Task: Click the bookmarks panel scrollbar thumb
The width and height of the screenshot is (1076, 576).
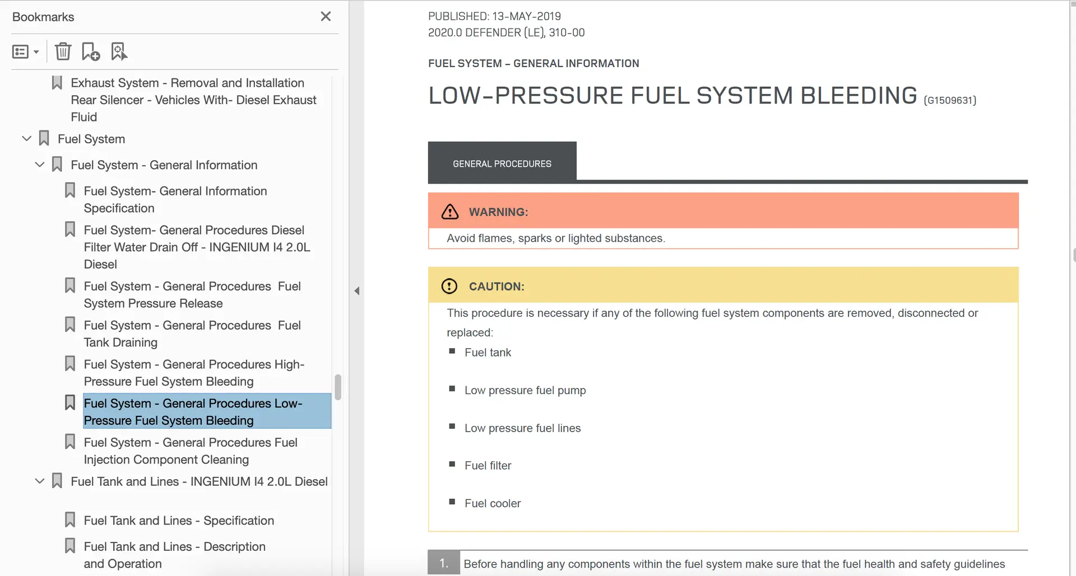Action: pos(338,387)
